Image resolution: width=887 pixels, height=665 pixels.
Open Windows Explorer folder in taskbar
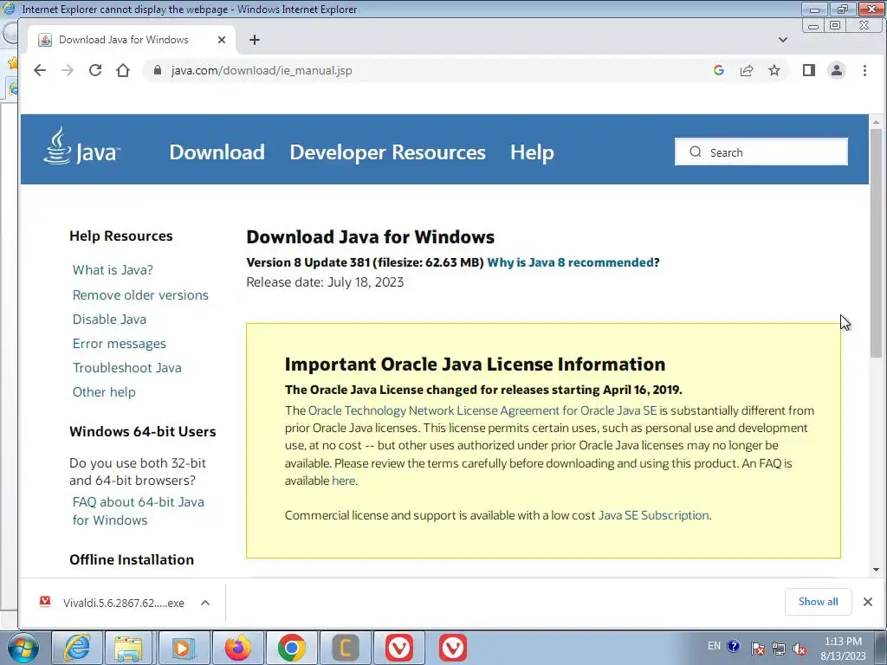coord(128,648)
